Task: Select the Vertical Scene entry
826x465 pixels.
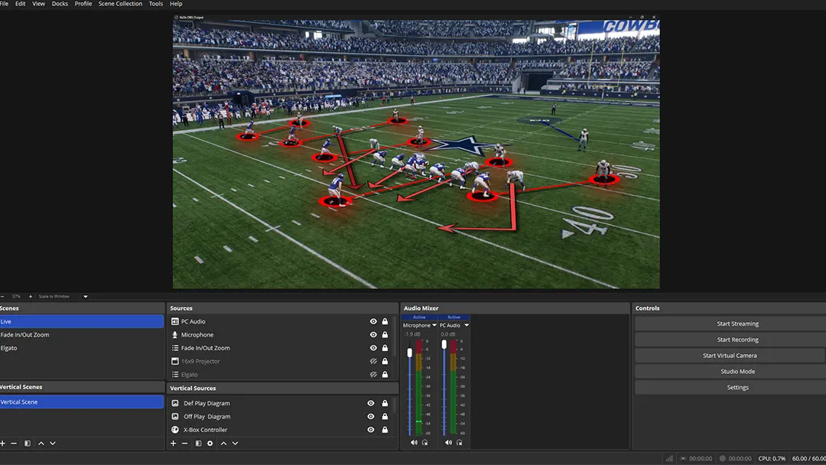Action: pyautogui.click(x=82, y=402)
